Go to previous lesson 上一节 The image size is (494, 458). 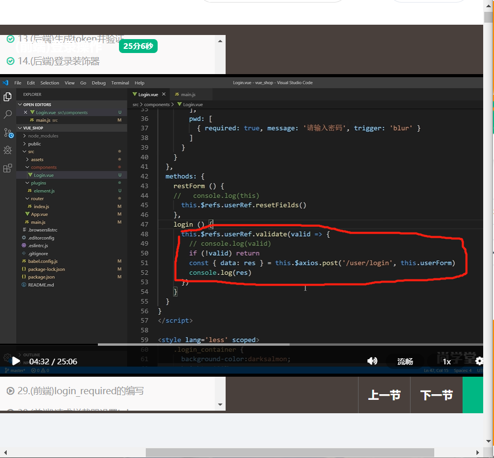(x=384, y=395)
